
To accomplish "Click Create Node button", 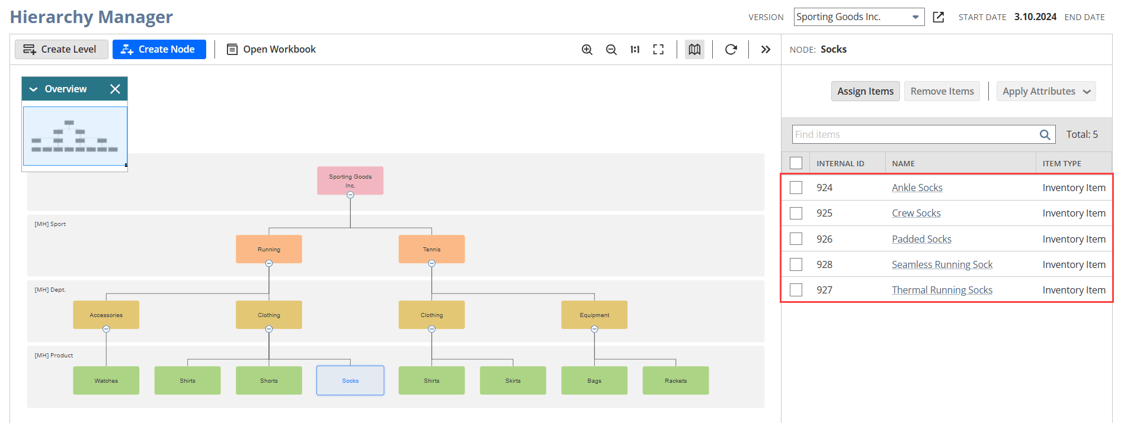I will click(159, 50).
